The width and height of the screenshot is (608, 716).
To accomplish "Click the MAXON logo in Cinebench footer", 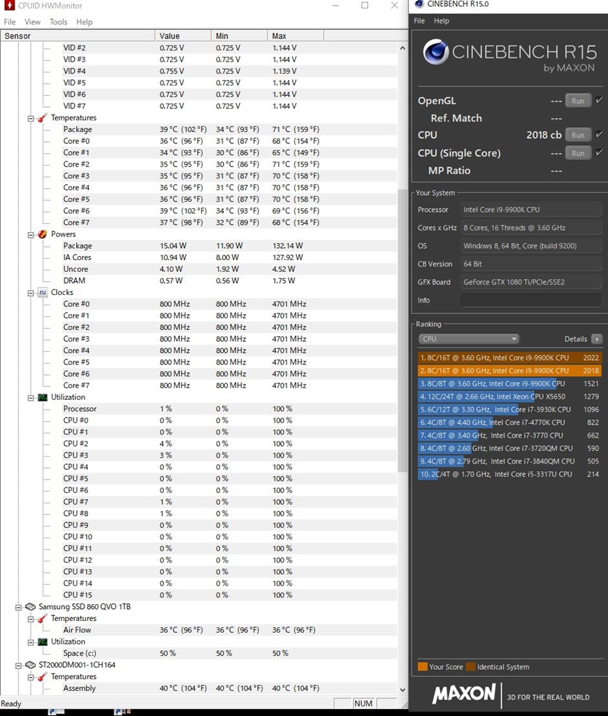I will pyautogui.click(x=464, y=694).
